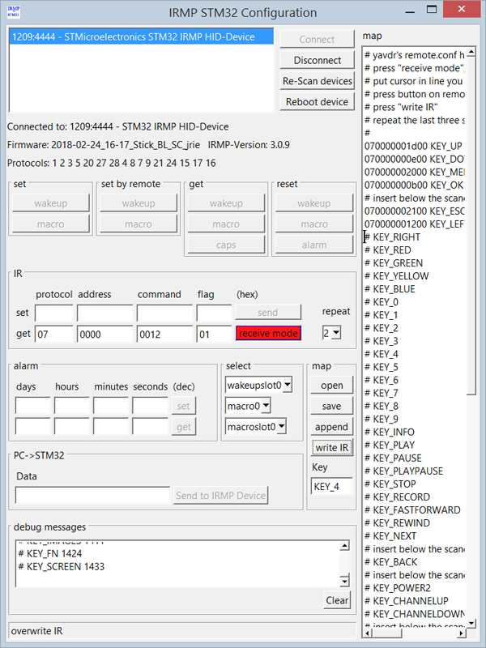Click the IR set address input field
The height and width of the screenshot is (648, 486).
(105, 313)
